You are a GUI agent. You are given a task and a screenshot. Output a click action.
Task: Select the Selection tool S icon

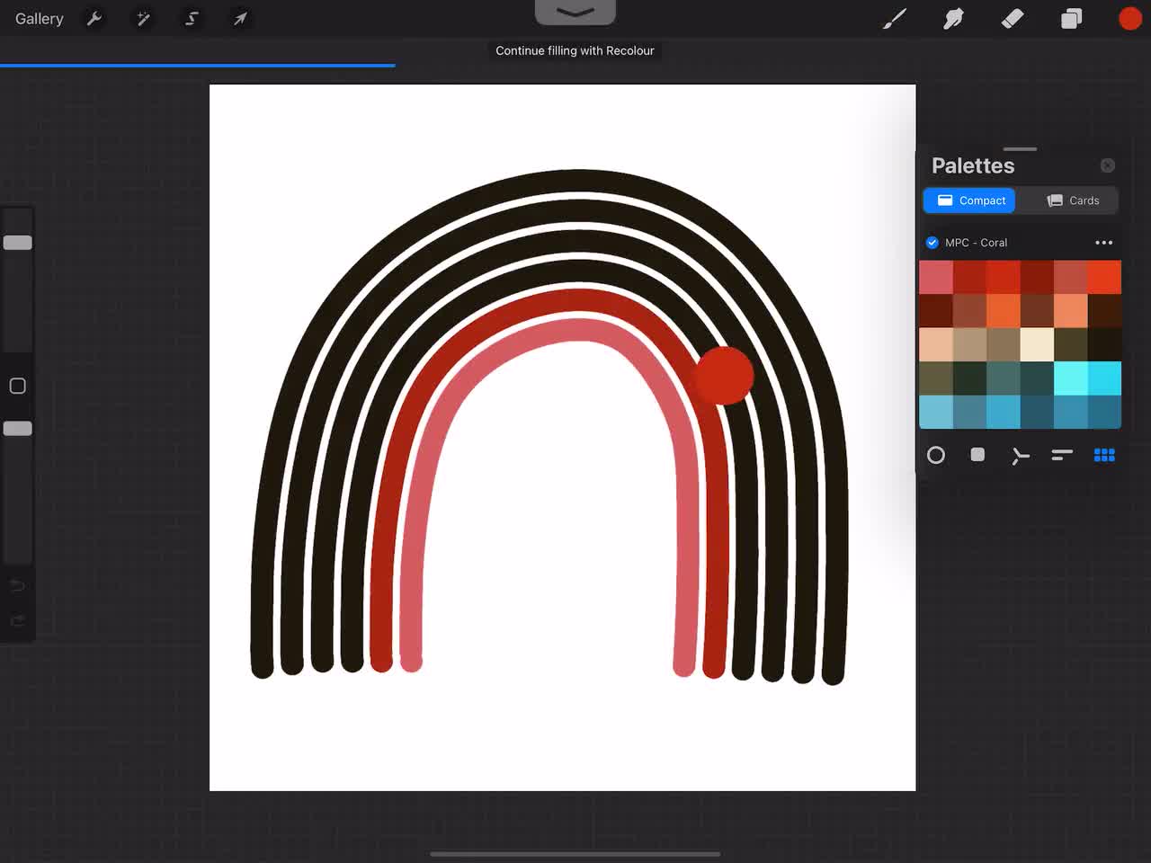pyautogui.click(x=192, y=19)
